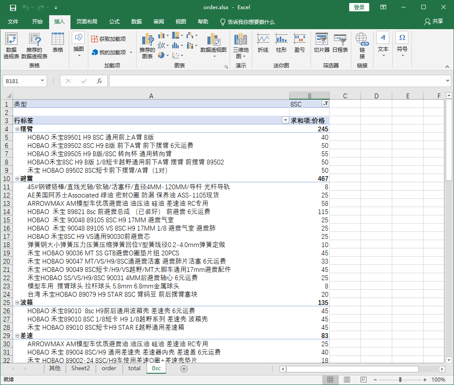
Task: Collapse the 差速 group
Action: [x=17, y=335]
